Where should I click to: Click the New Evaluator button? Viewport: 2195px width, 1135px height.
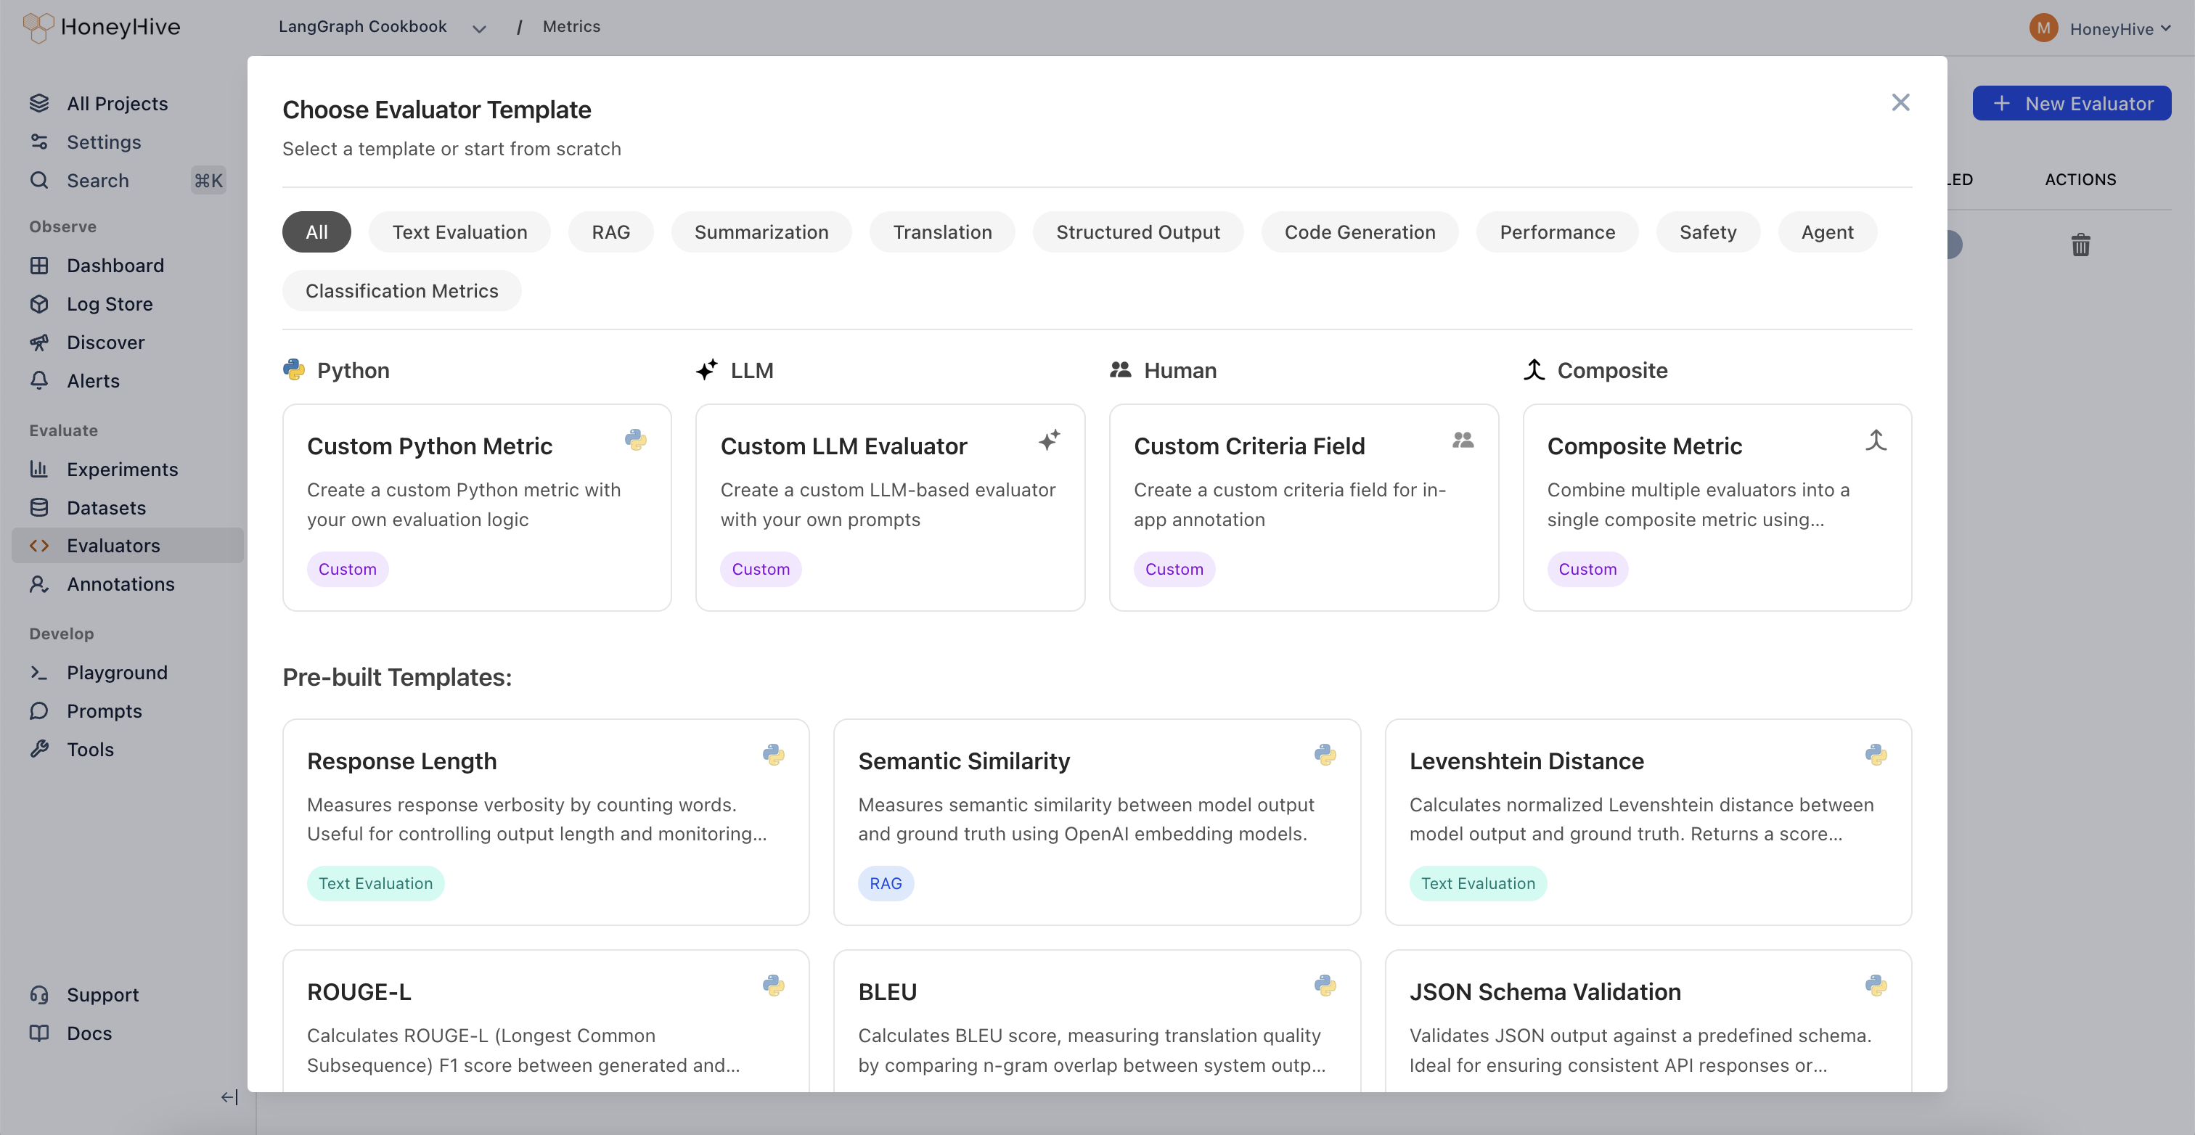pos(2071,103)
